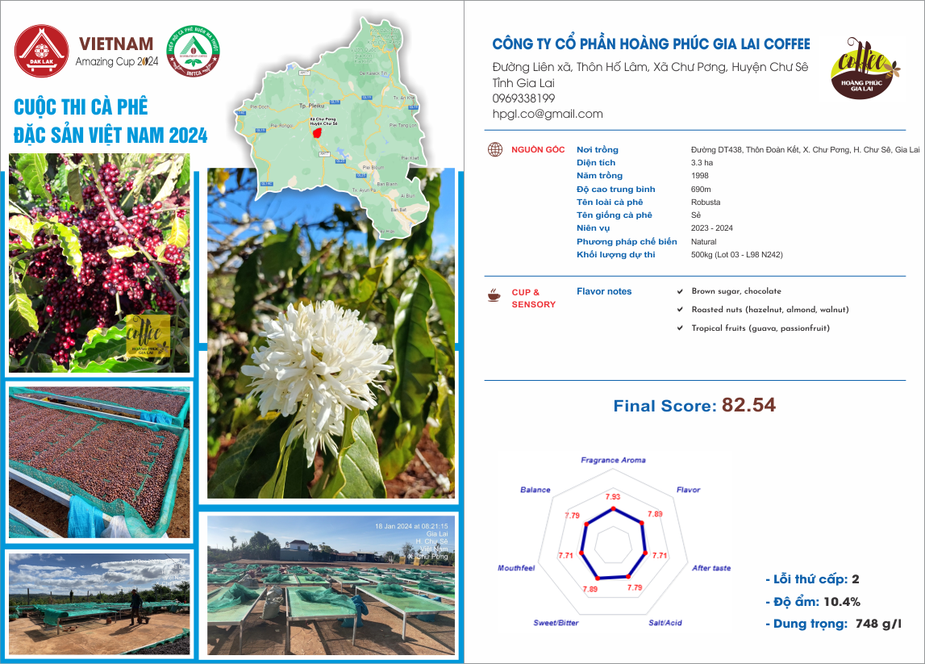The image size is (925, 664).
Task: Click the Dung trọng: 748 g/l line
Action: (834, 624)
